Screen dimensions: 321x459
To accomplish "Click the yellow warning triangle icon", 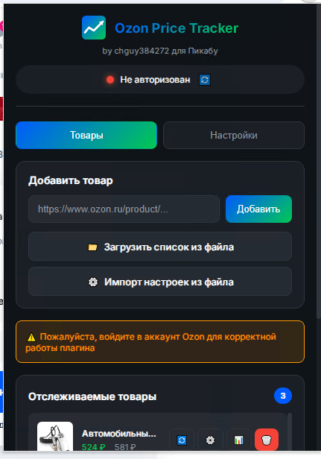I will click(31, 338).
